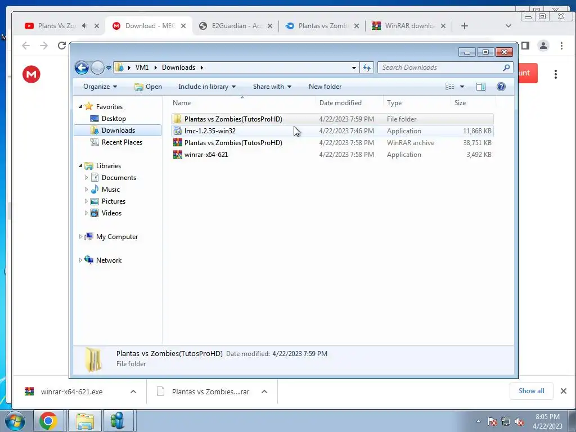Open a new Chrome tab
Image resolution: width=576 pixels, height=432 pixels.
464,26
